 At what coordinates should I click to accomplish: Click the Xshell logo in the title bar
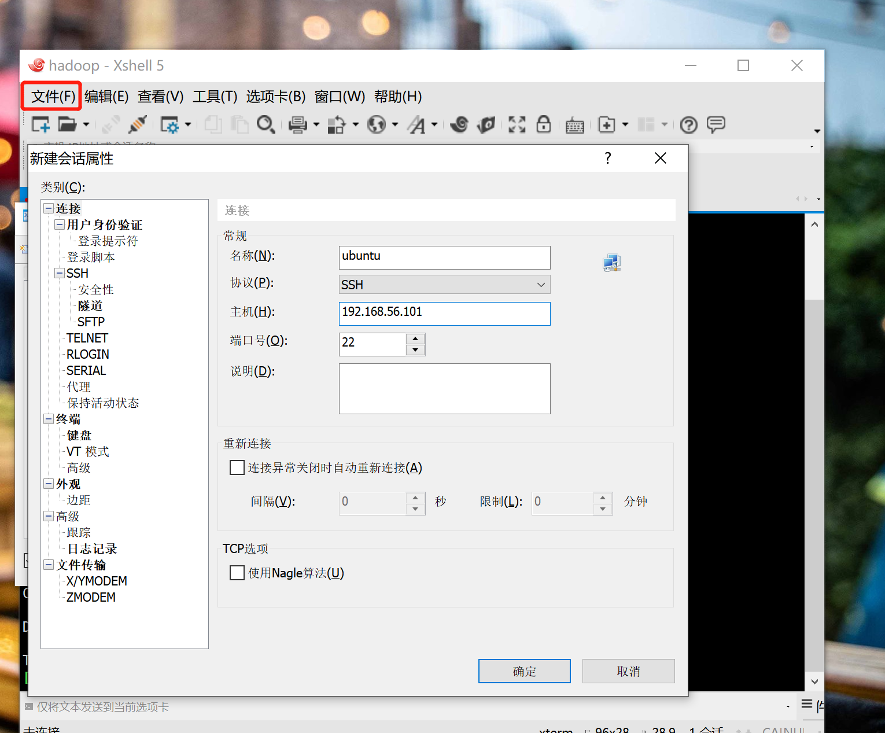click(36, 65)
